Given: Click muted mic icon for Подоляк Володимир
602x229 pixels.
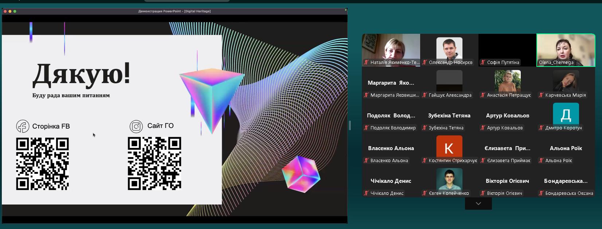Looking at the screenshot, I should coord(366,128).
